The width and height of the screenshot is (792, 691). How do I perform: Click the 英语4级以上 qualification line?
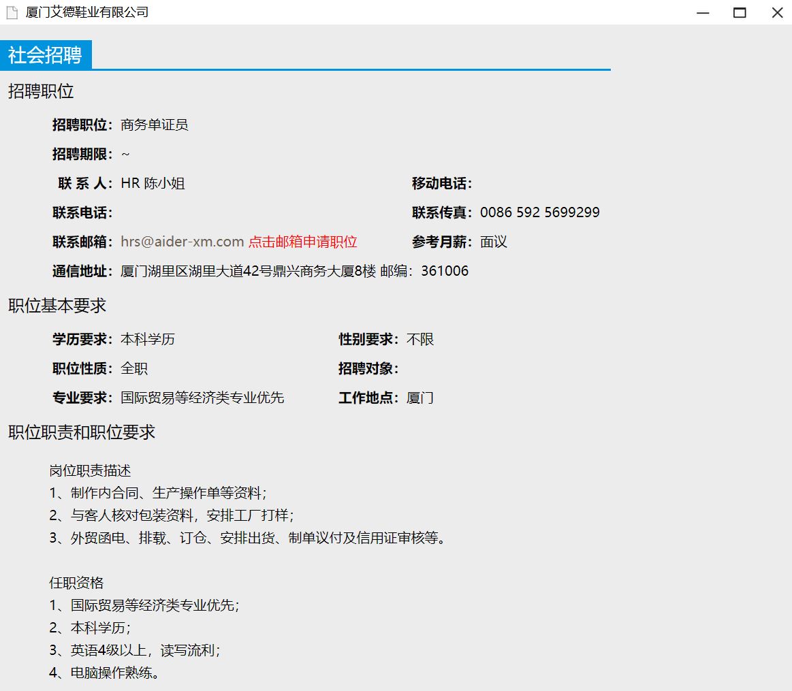click(135, 650)
